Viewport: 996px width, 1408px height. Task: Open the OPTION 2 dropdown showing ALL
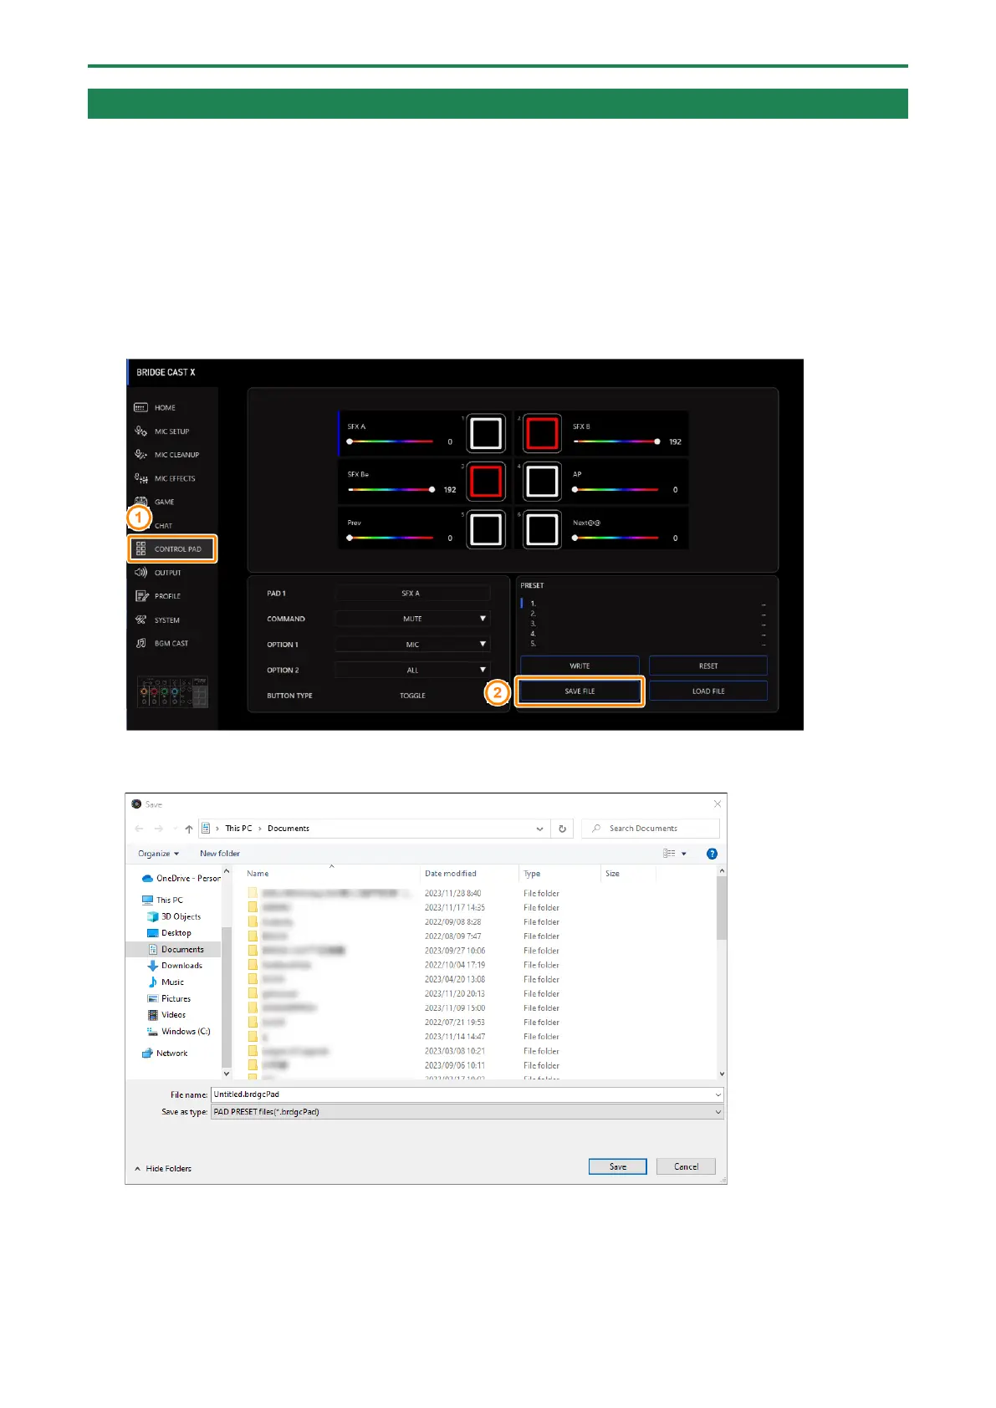pyautogui.click(x=412, y=671)
